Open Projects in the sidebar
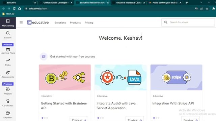This screenshot has width=216, height=121. [x=8, y=91]
